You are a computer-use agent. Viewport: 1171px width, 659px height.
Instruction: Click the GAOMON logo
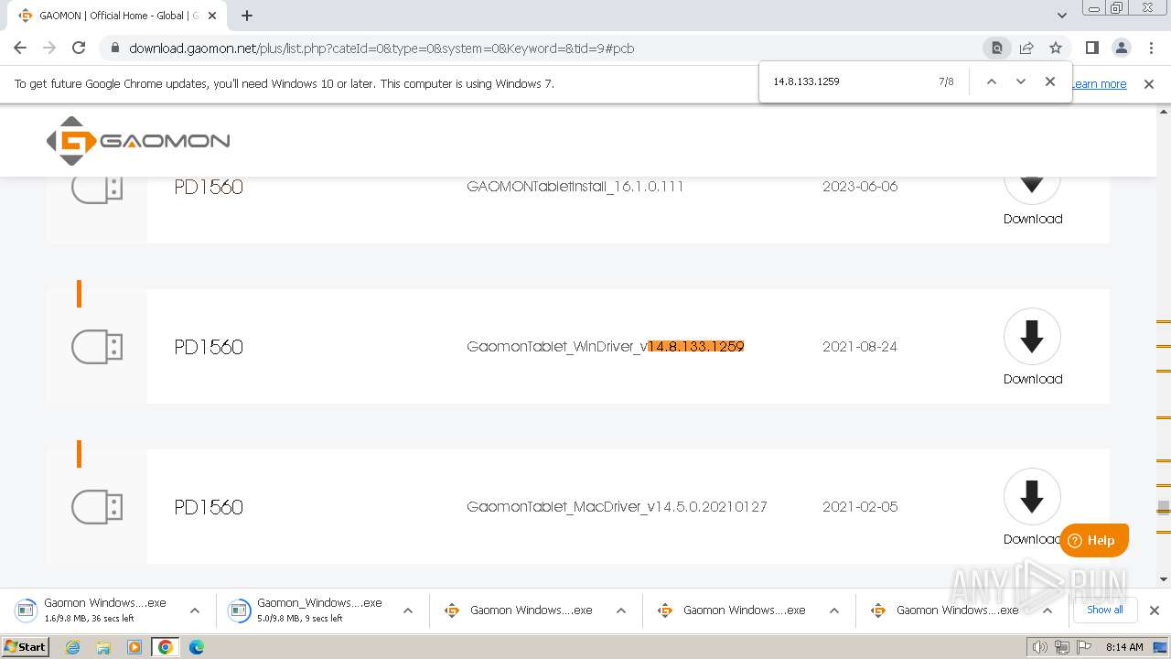pyautogui.click(x=138, y=141)
